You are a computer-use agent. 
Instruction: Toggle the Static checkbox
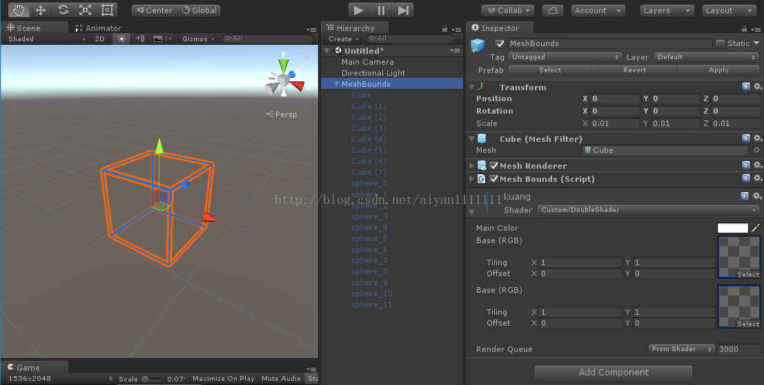pyautogui.click(x=721, y=43)
